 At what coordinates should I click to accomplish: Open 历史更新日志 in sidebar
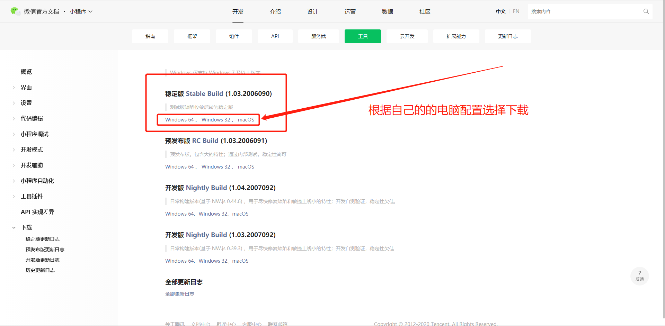pos(40,270)
